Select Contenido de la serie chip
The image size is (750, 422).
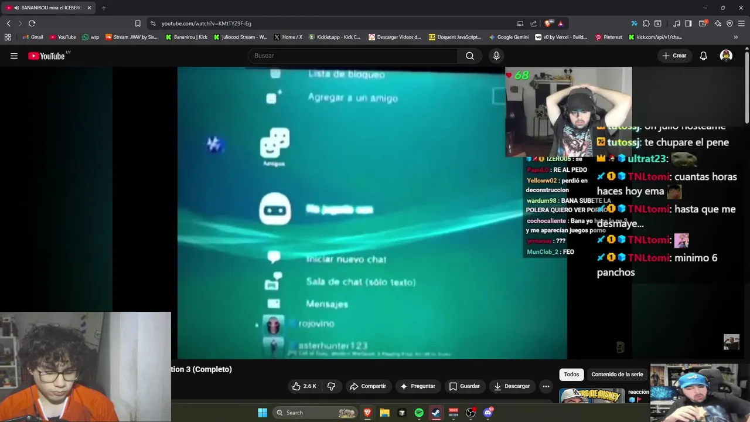617,375
